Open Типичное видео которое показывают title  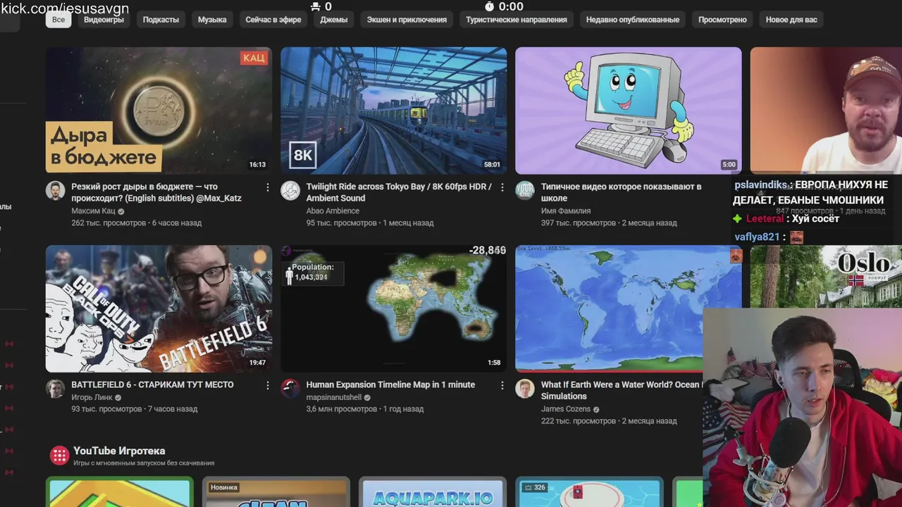(621, 192)
